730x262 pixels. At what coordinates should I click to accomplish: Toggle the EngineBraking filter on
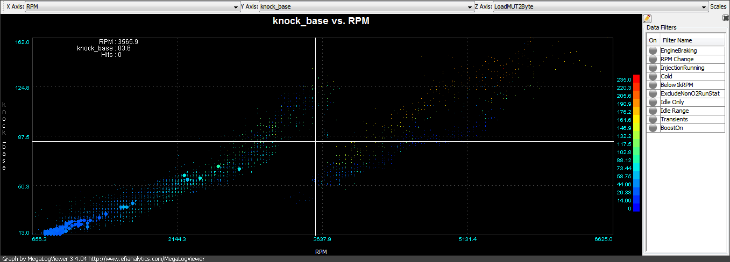coord(653,50)
